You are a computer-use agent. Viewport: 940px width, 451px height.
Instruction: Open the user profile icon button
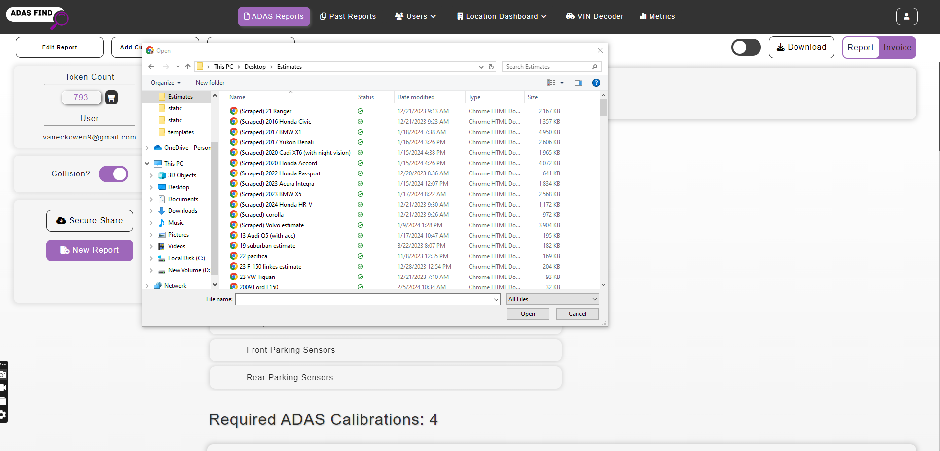906,16
